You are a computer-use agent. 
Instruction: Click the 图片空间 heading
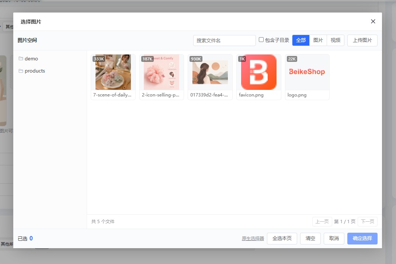tap(27, 41)
